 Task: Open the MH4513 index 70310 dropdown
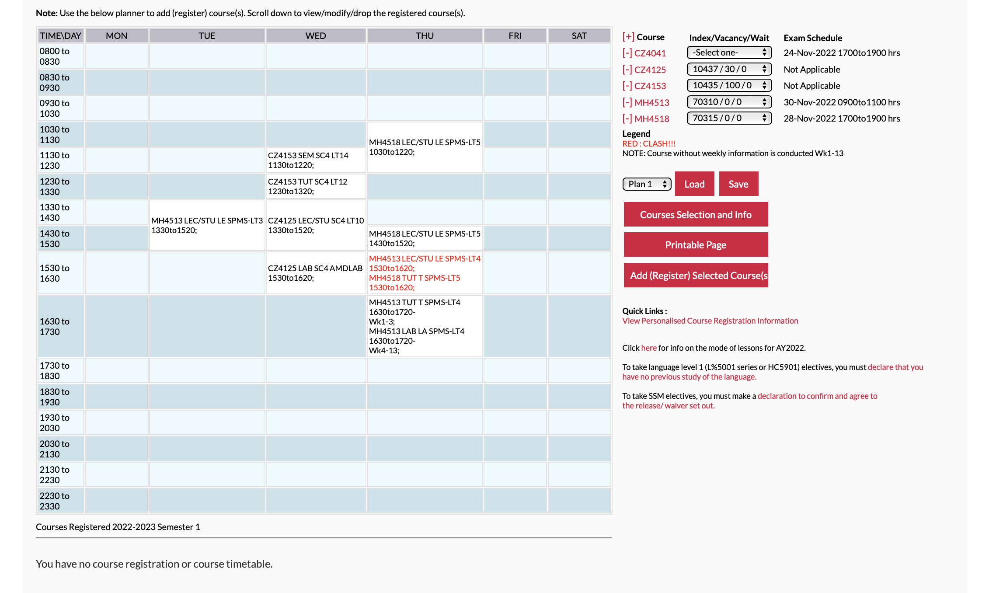point(729,102)
